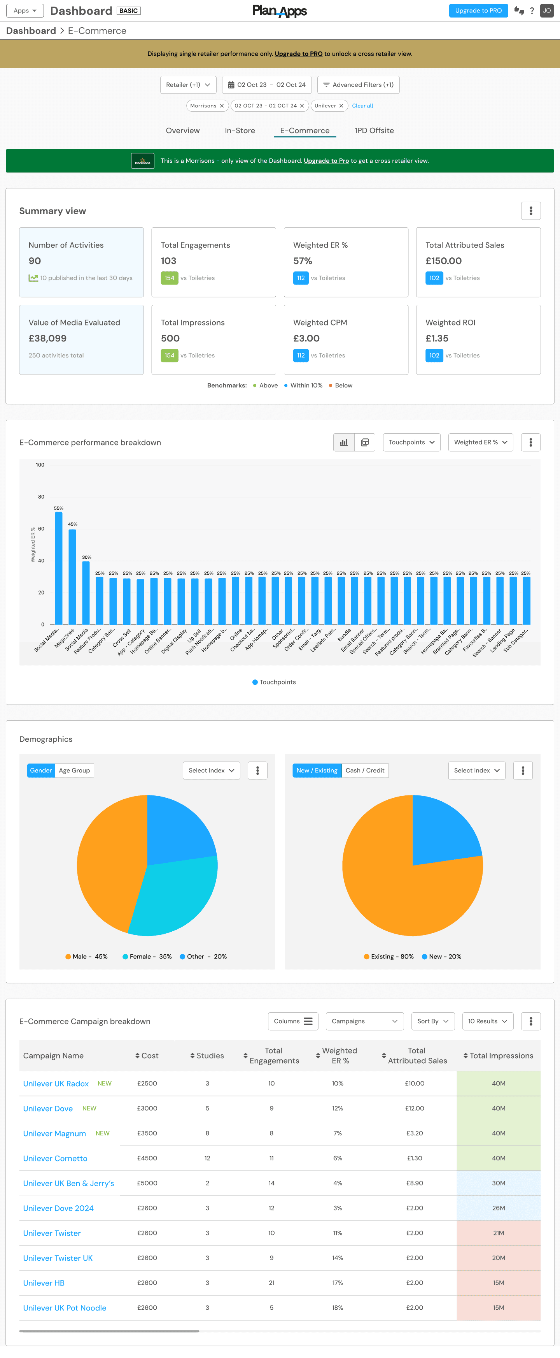Toggle Existing legend item in pie chart
Screen dimensions: 560x1358
coord(389,956)
